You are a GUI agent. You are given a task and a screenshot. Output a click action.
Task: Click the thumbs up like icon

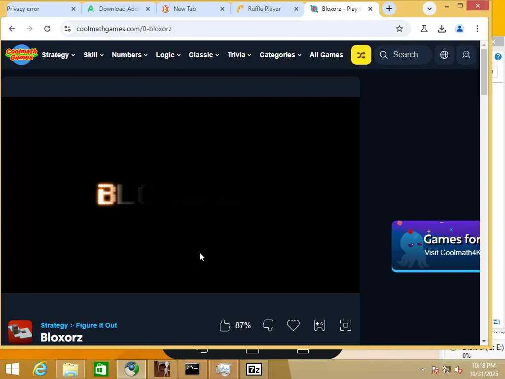pos(225,325)
